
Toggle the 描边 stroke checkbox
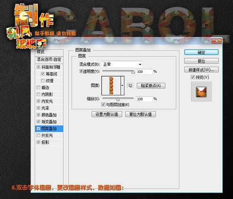pos(38,87)
